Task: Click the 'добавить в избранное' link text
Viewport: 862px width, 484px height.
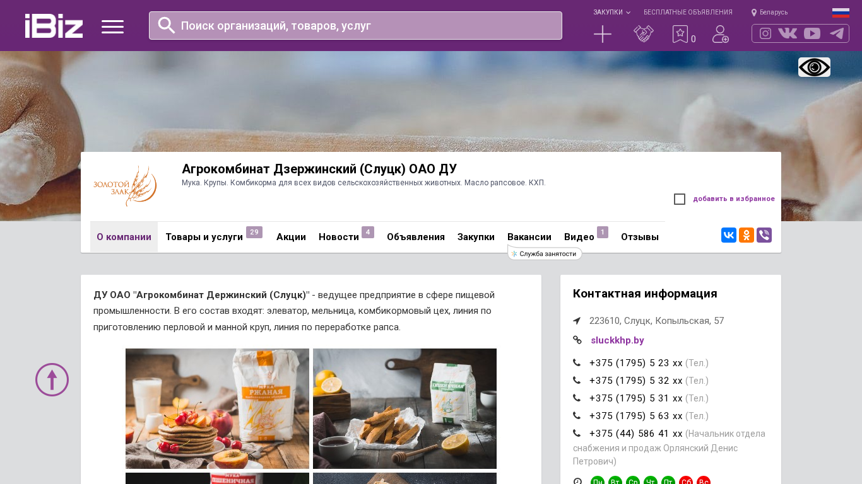Action: 734,199
